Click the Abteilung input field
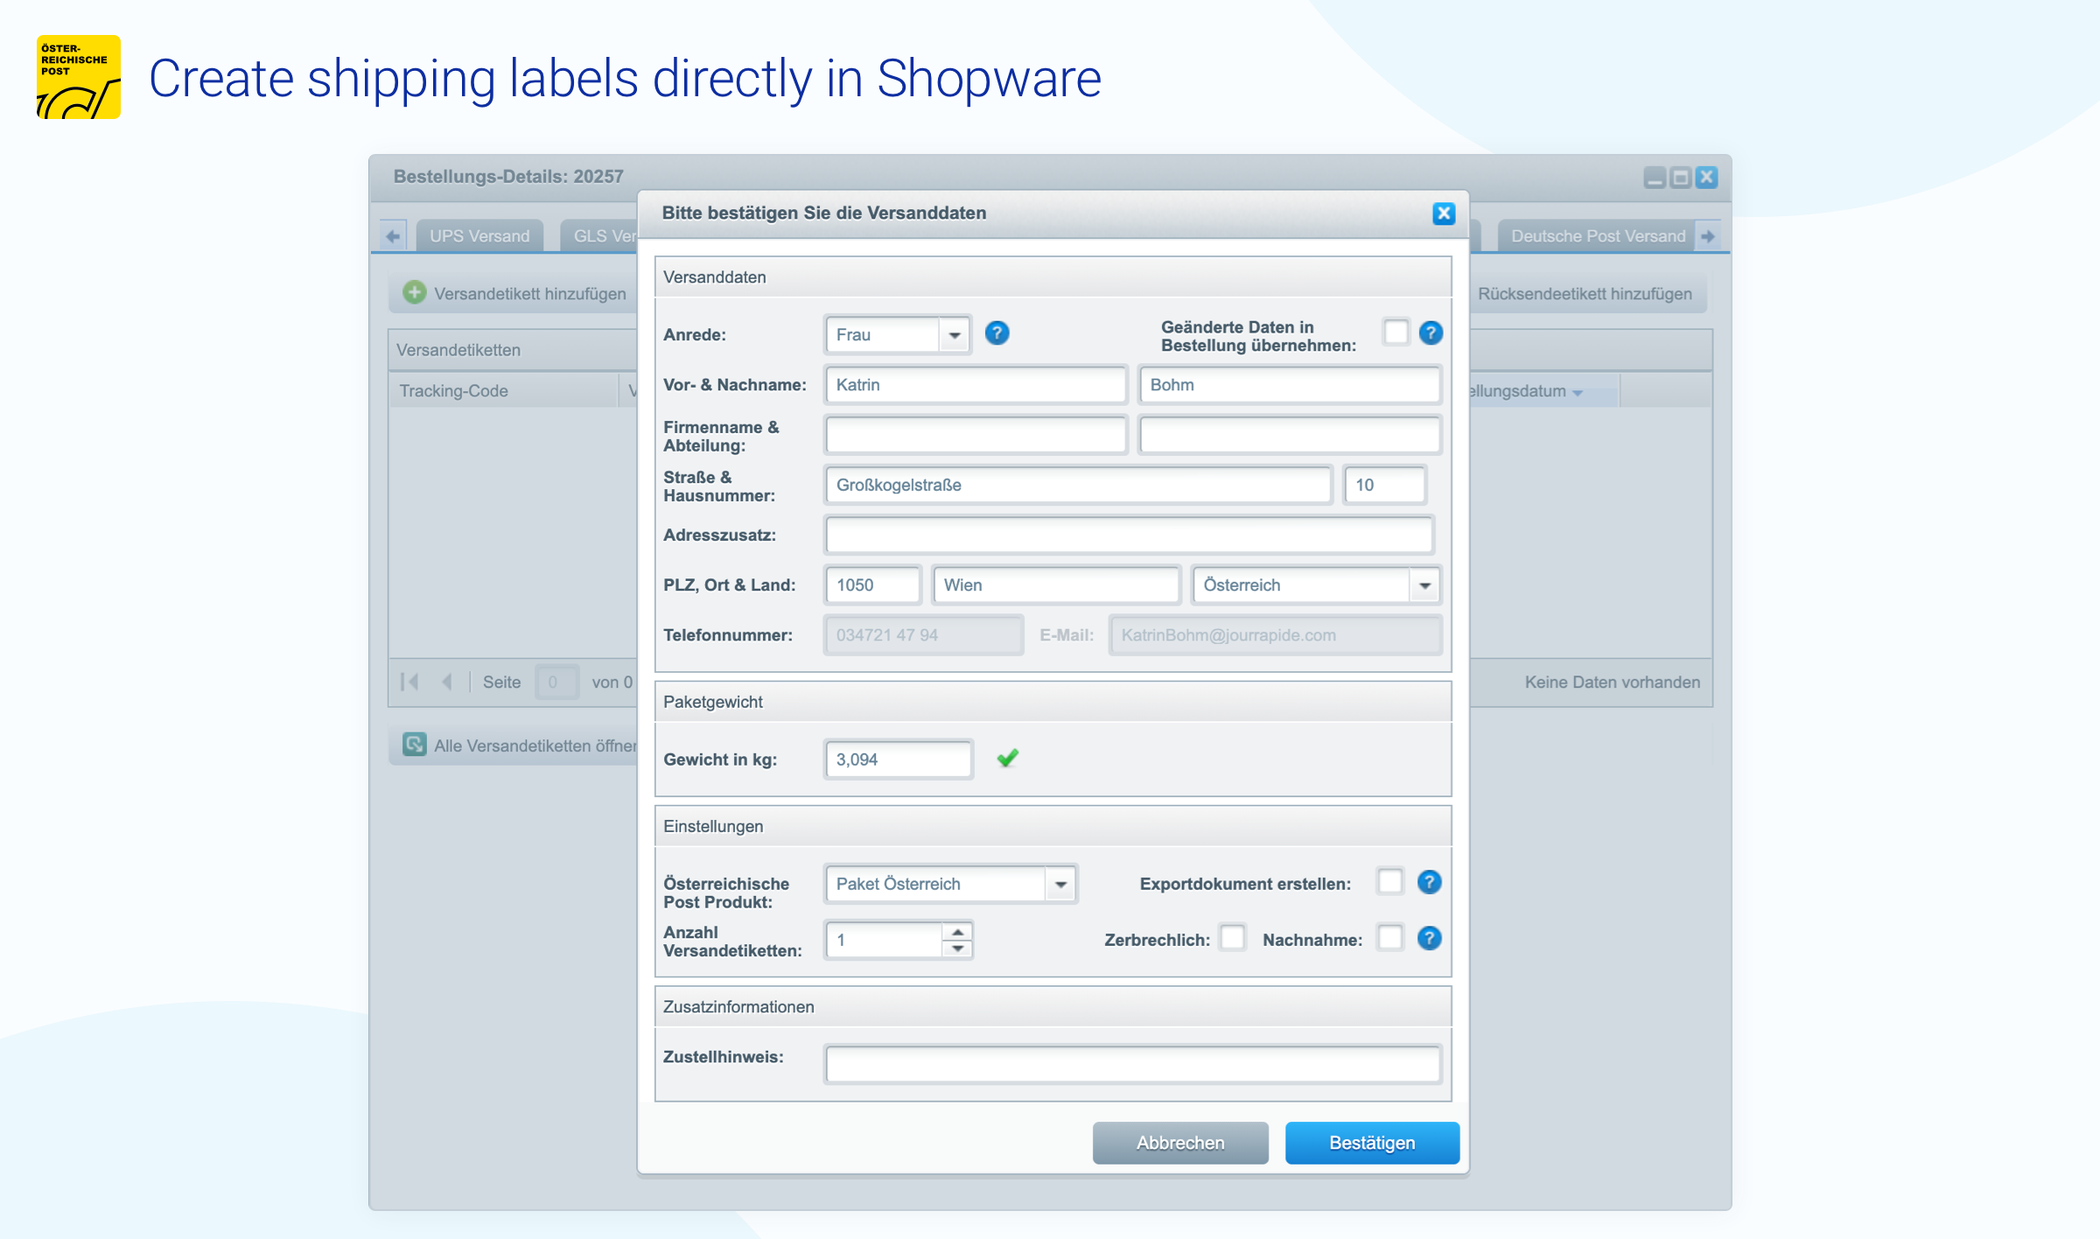This screenshot has width=2100, height=1239. [x=1290, y=435]
